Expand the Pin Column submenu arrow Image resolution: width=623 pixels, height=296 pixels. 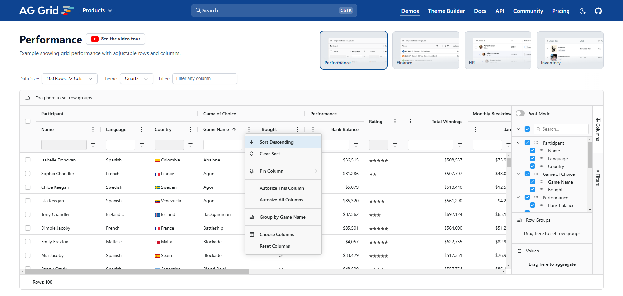pos(316,171)
